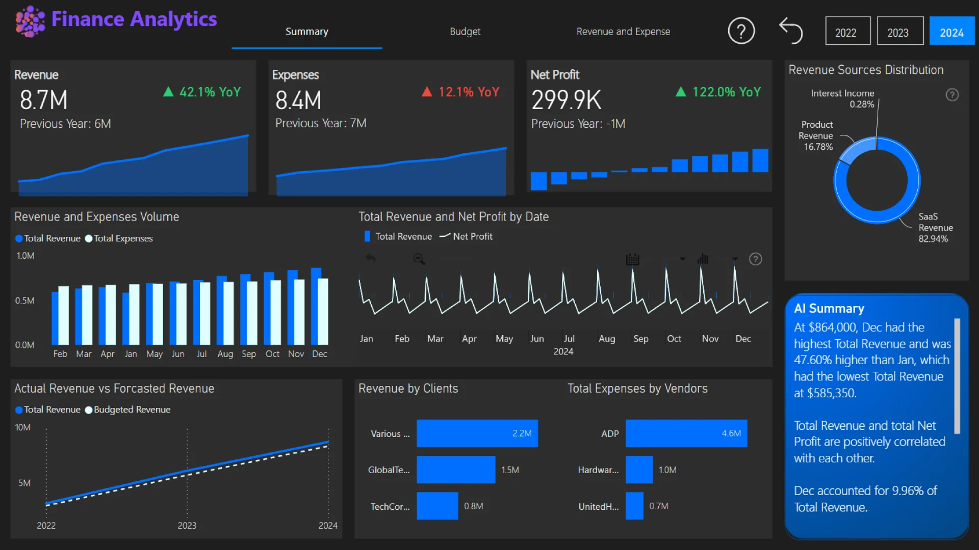This screenshot has width=979, height=550.
Task: Open help for Revenue Sources Distribution
Action: (x=952, y=95)
